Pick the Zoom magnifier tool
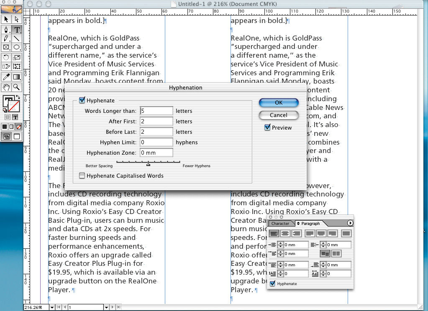428x311 pixels. point(17,87)
